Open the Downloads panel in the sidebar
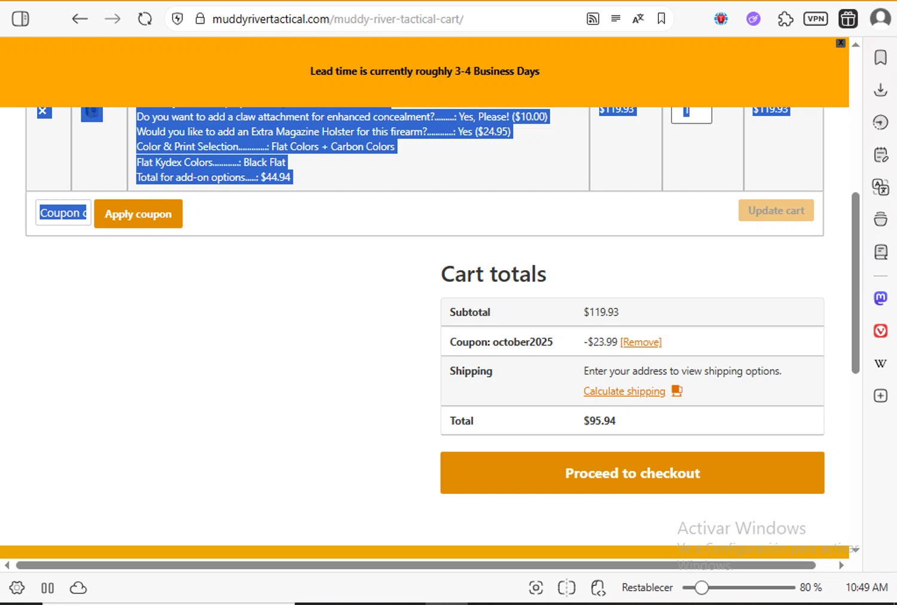Image resolution: width=897 pixels, height=605 pixels. click(880, 90)
